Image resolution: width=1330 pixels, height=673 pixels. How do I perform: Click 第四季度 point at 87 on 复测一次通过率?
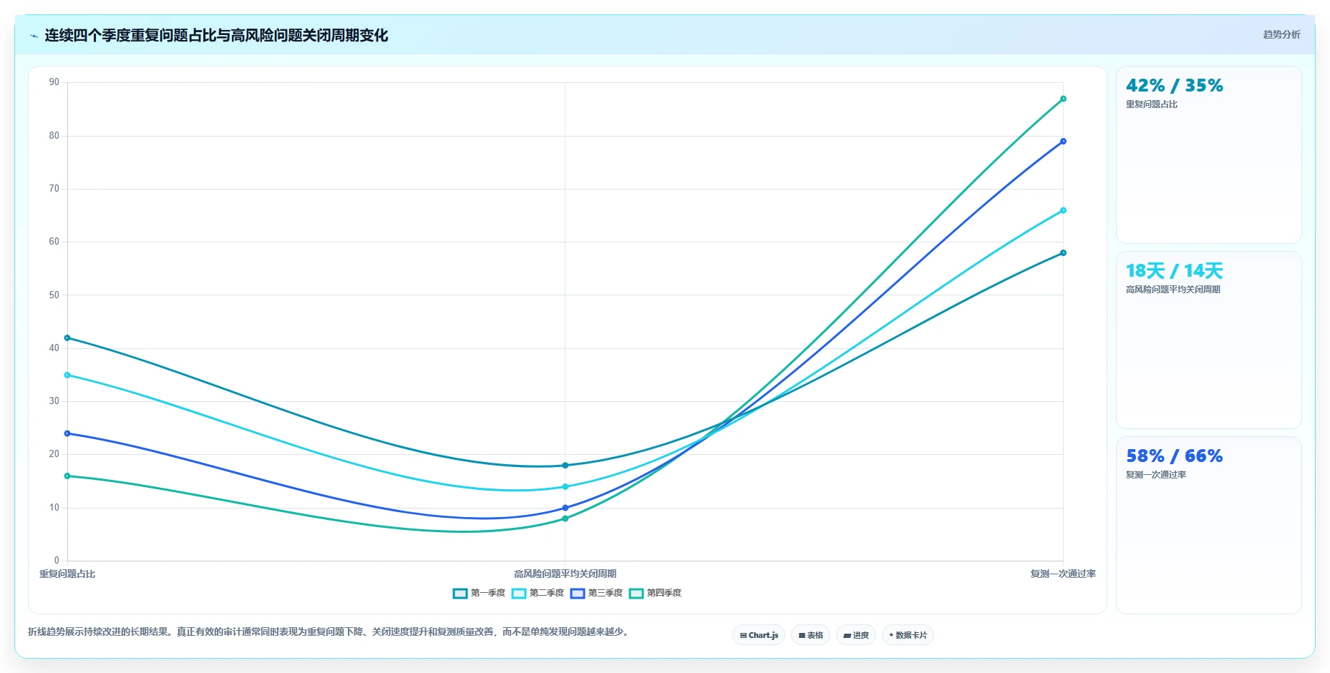(1063, 99)
